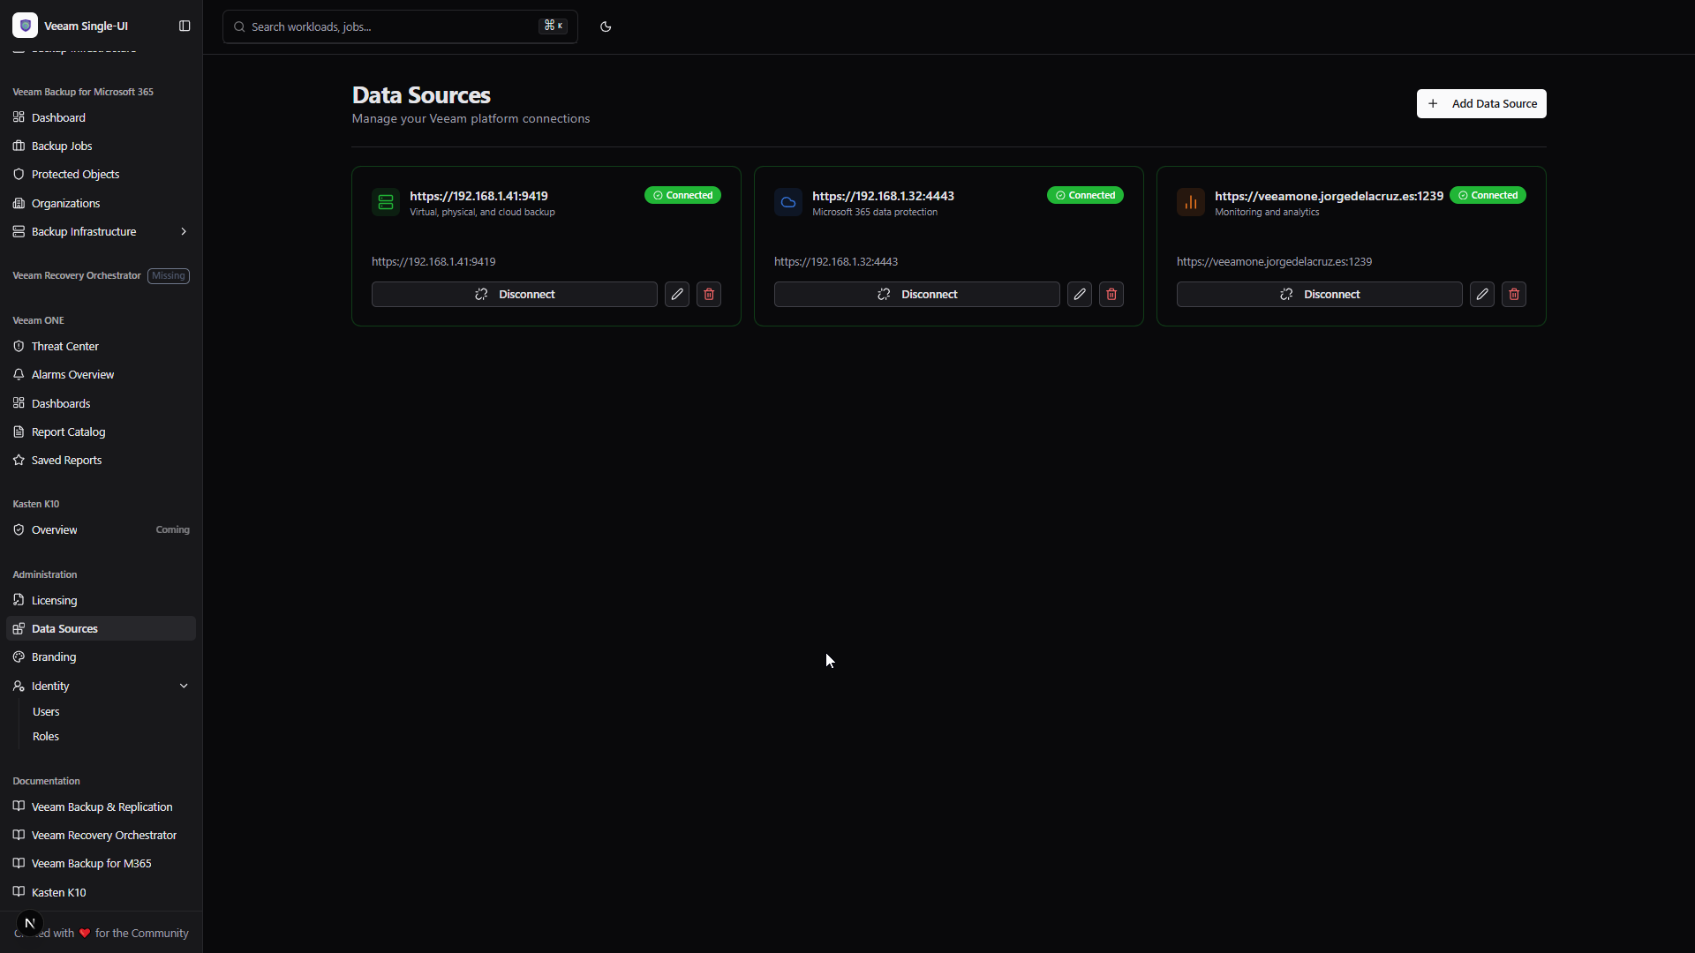Toggle dark mode with moon icon
Screen dimensions: 1695x953
click(606, 26)
